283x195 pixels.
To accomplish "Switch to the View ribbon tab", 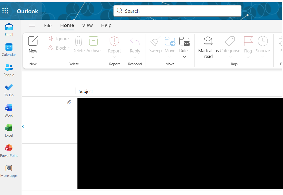I will point(87,25).
